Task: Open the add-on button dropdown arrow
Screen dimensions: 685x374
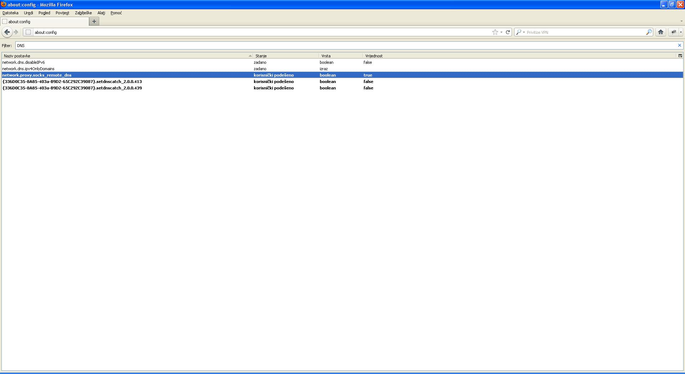Action: point(681,32)
